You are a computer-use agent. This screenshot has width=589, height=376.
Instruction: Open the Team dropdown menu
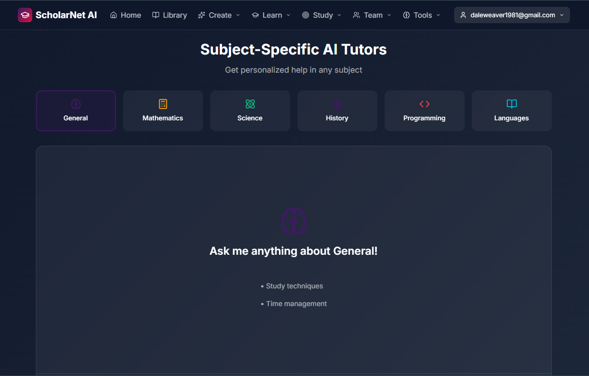coord(372,15)
